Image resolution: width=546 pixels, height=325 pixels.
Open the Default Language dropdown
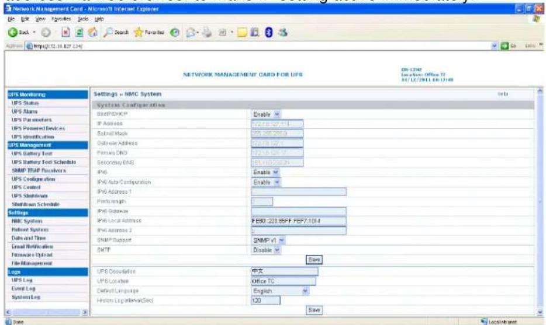tap(280, 291)
